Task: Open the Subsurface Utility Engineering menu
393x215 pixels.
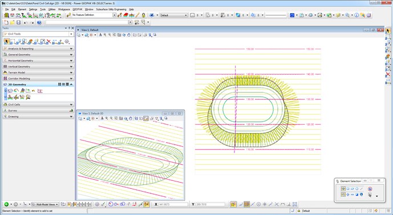Action: pos(111,9)
